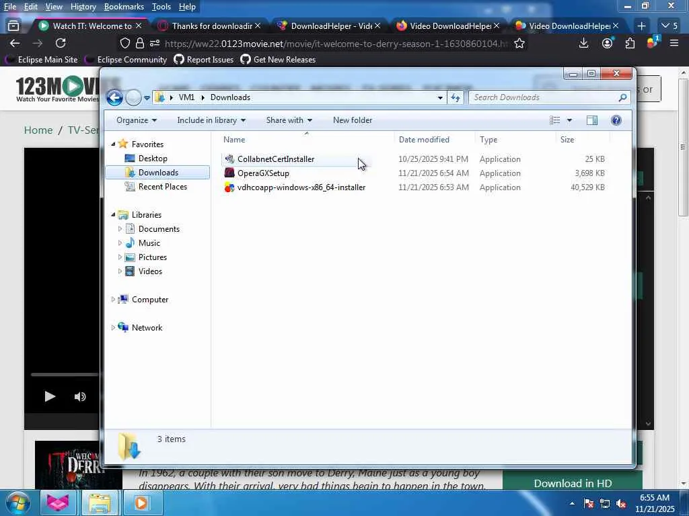The height and width of the screenshot is (516, 689).
Task: Open a new Firefox tab
Action: point(641,26)
